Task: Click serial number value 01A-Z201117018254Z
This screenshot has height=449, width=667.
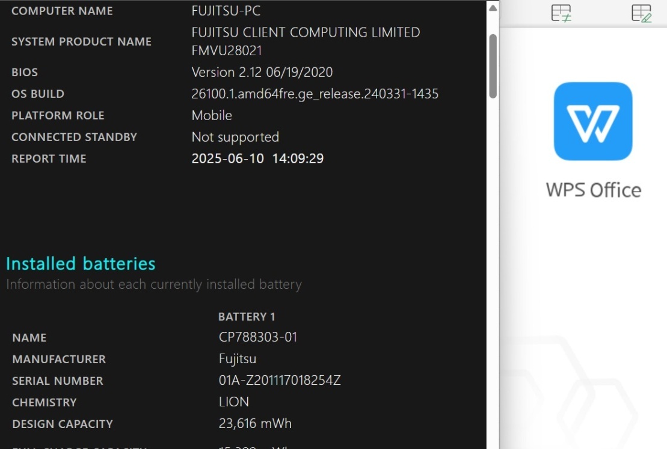Action: (280, 380)
